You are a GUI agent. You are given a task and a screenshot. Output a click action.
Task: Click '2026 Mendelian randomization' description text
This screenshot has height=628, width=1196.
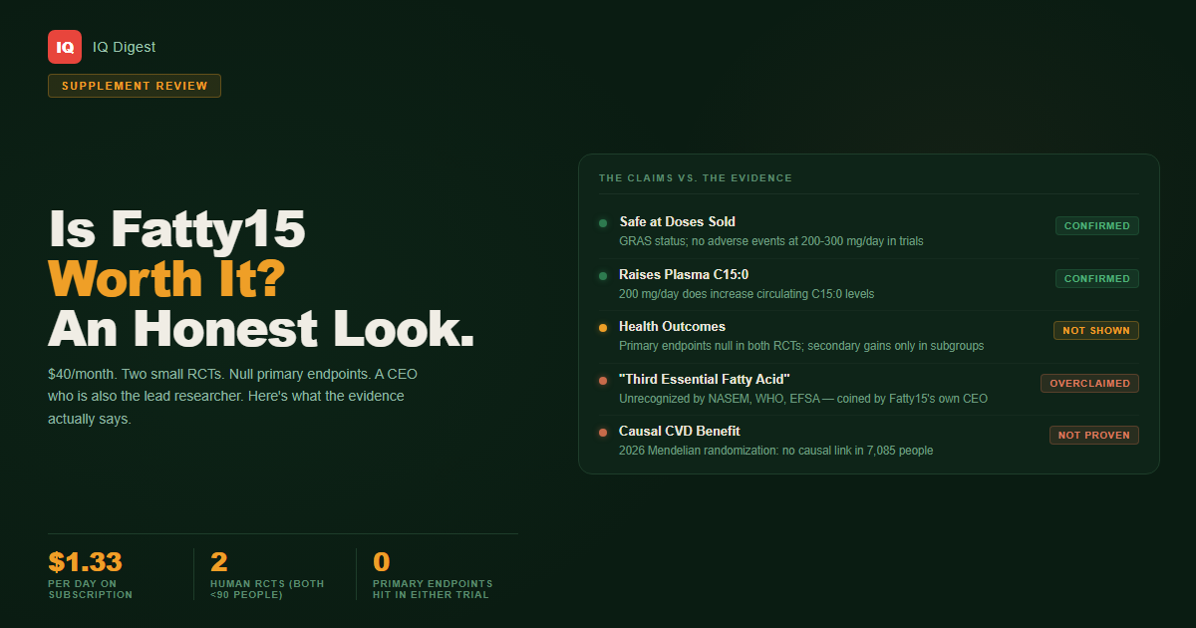(776, 451)
